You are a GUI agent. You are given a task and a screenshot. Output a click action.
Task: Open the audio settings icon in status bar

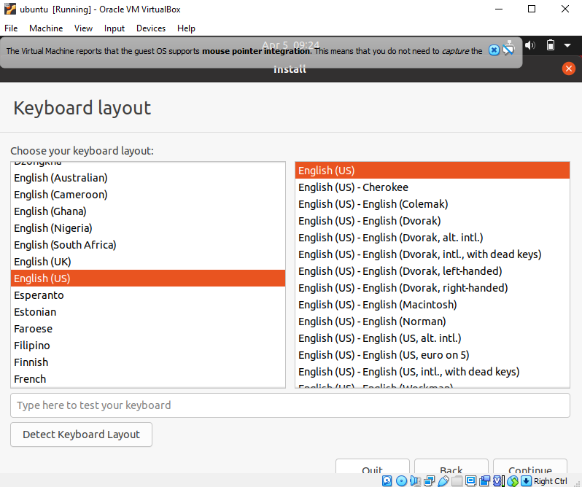coord(415,481)
